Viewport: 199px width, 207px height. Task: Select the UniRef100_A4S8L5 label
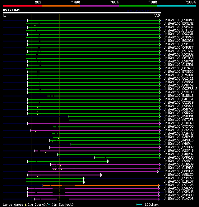pos(178,140)
